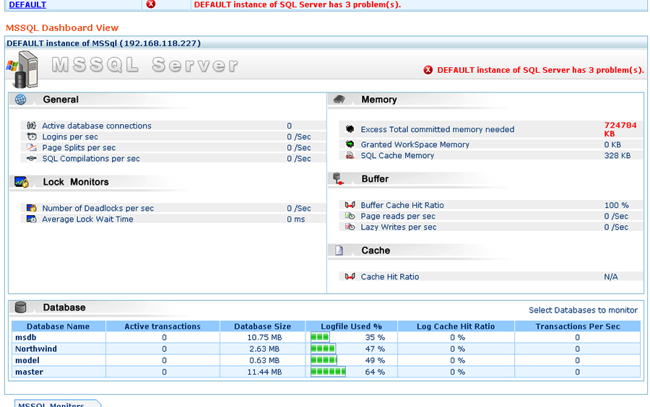The width and height of the screenshot is (650, 407).
Task: Click the Buffer section icon
Action: tap(338, 179)
